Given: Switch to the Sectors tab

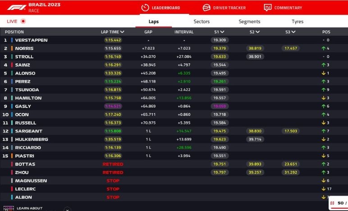Looking at the screenshot, I should coord(201,22).
